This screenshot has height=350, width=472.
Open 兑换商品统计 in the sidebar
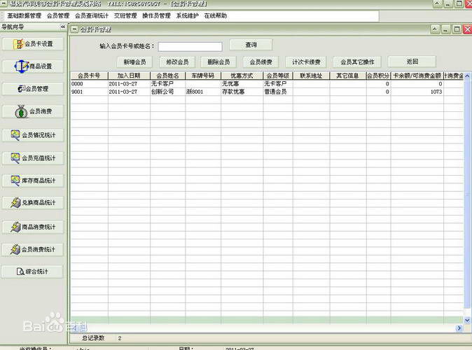[33, 202]
